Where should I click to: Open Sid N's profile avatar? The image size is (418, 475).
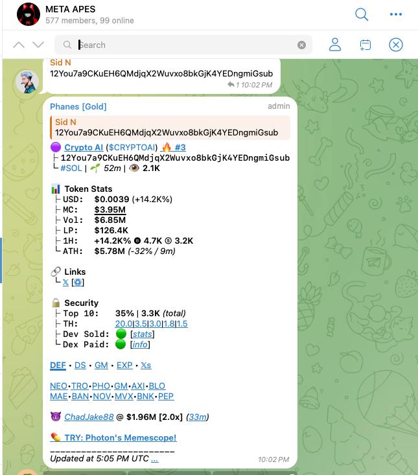[x=27, y=82]
